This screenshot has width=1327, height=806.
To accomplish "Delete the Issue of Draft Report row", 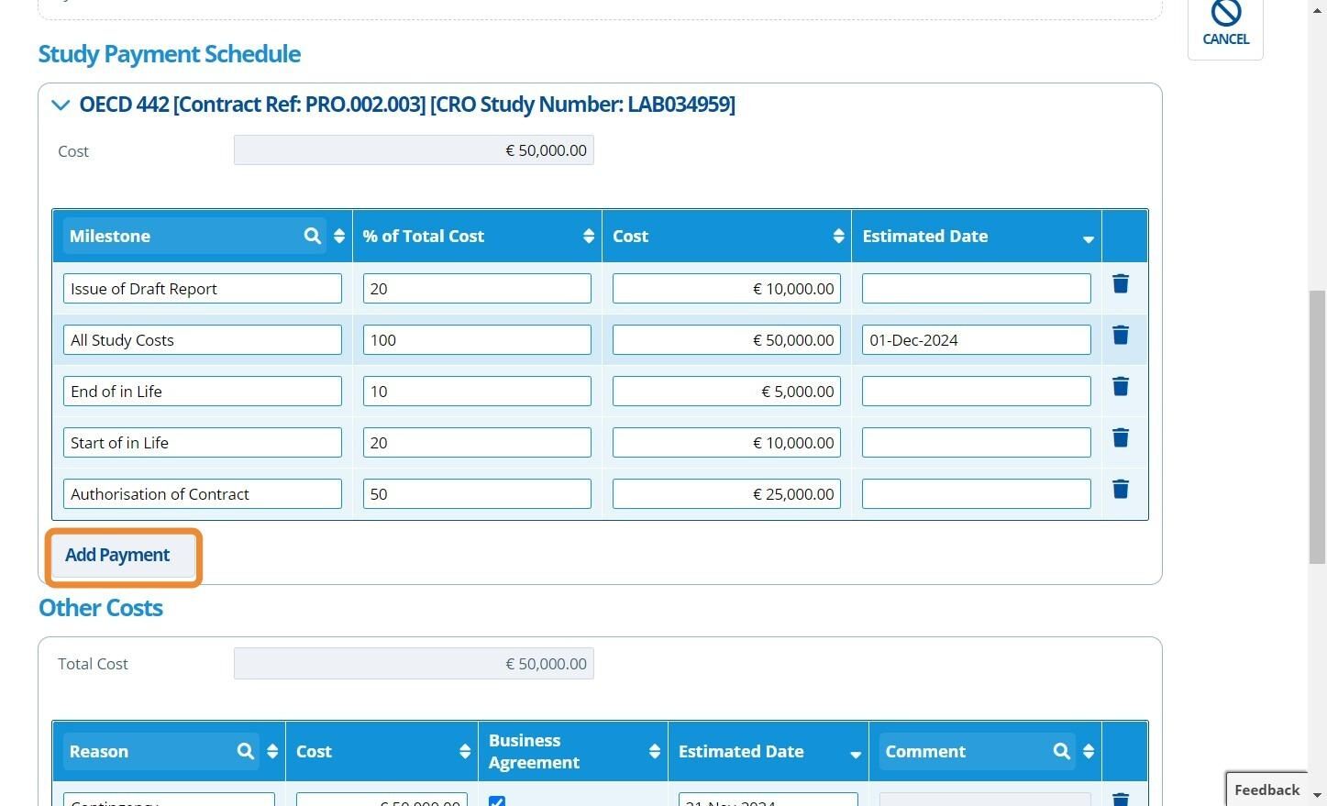I will (1120, 284).
